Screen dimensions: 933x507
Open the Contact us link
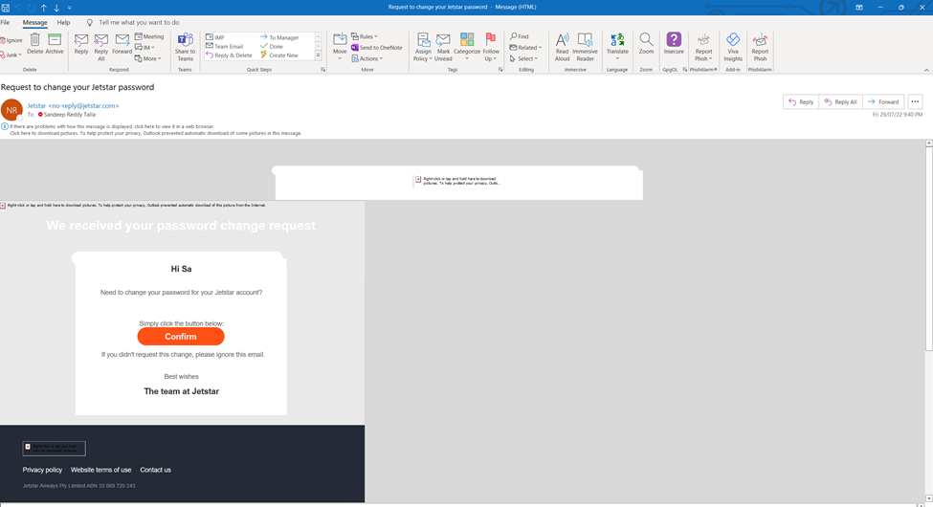click(x=155, y=470)
